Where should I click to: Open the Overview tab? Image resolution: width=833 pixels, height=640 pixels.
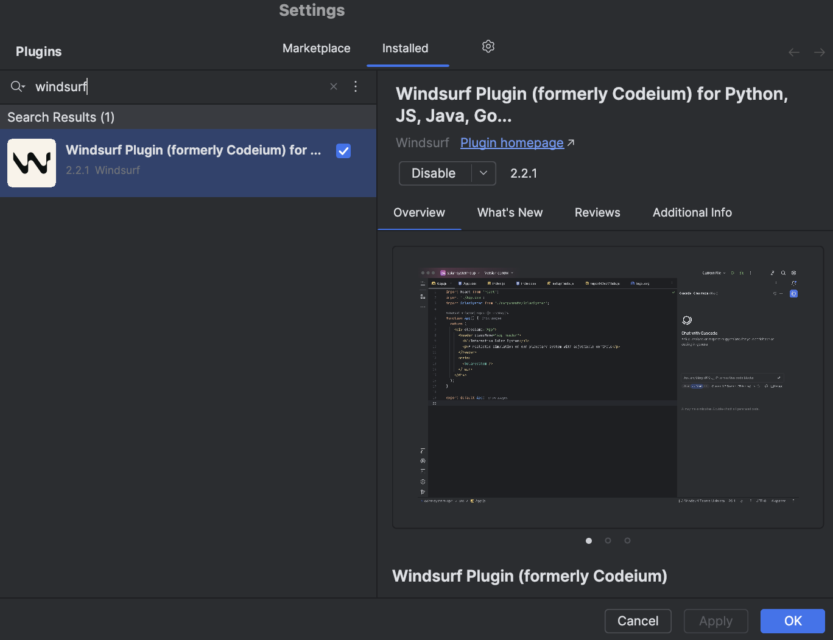coord(419,213)
